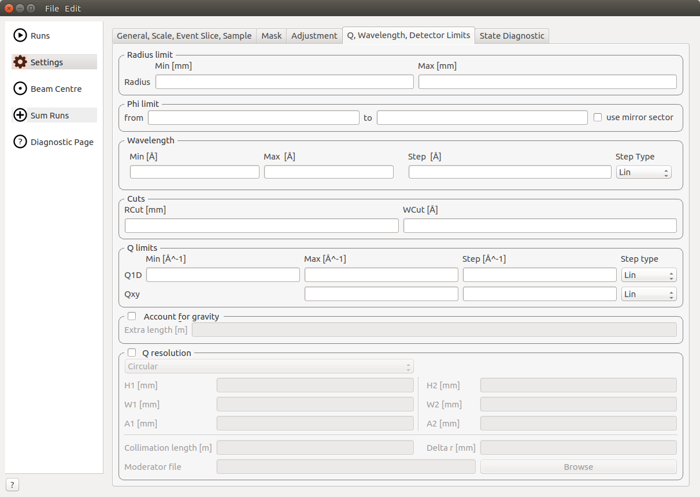Open the Qxy Step type dropdown
The height and width of the screenshot is (497, 700).
[x=649, y=294]
